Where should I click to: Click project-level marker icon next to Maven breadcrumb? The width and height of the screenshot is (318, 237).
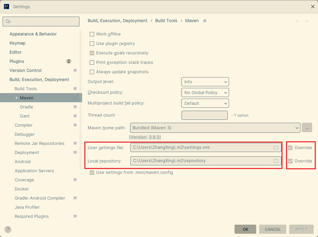click(x=205, y=21)
